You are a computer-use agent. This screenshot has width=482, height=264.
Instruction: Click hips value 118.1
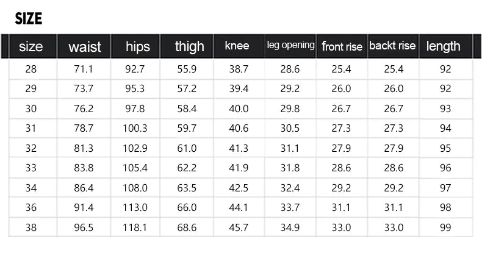coord(135,227)
